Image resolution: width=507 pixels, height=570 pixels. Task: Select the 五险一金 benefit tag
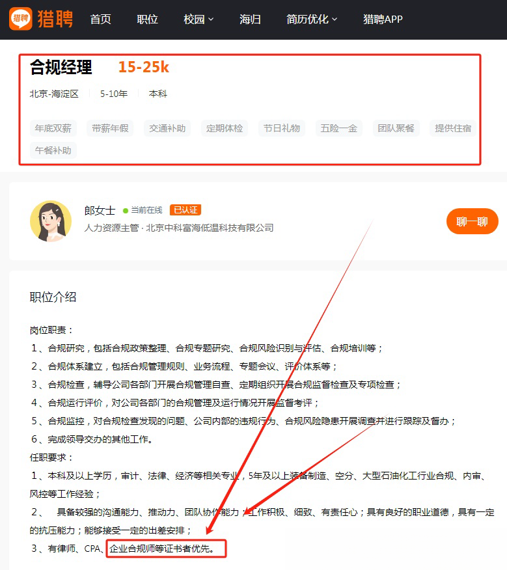(338, 128)
